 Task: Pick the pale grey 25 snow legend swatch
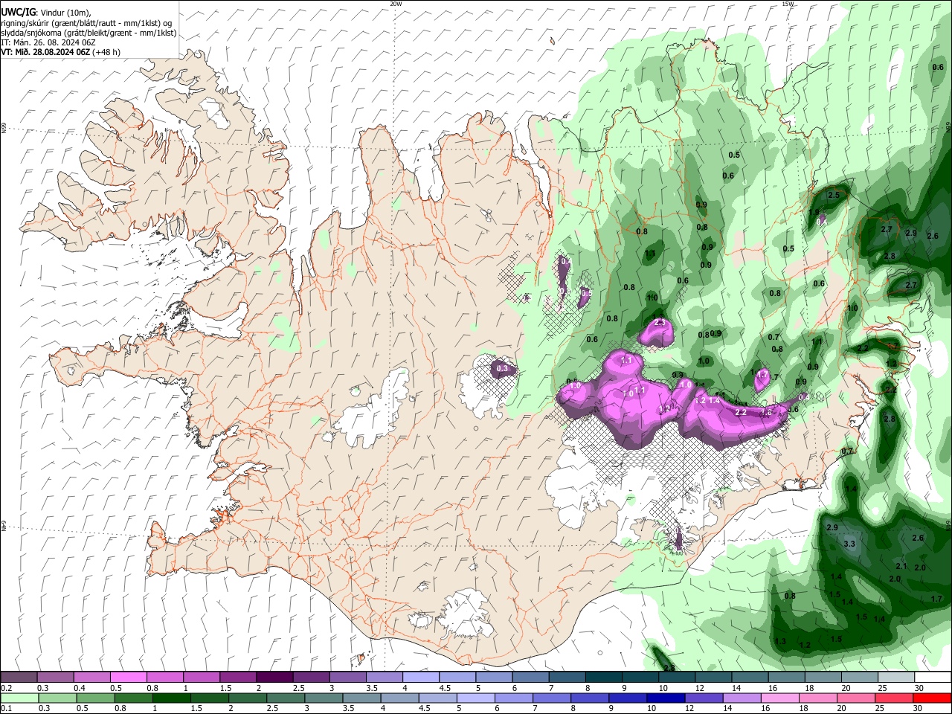895,677
